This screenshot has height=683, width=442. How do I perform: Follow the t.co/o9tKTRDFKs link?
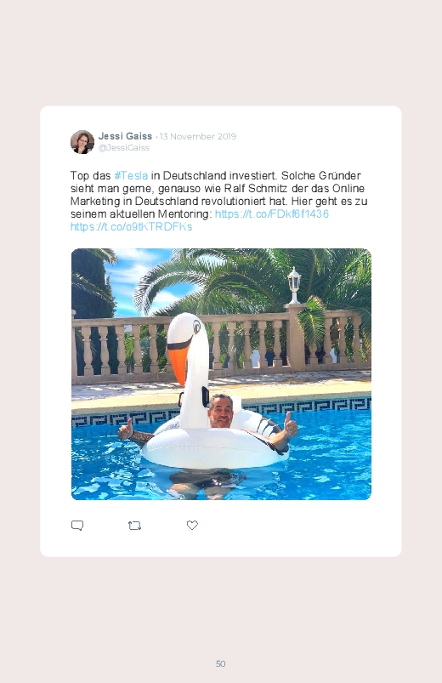(x=132, y=226)
